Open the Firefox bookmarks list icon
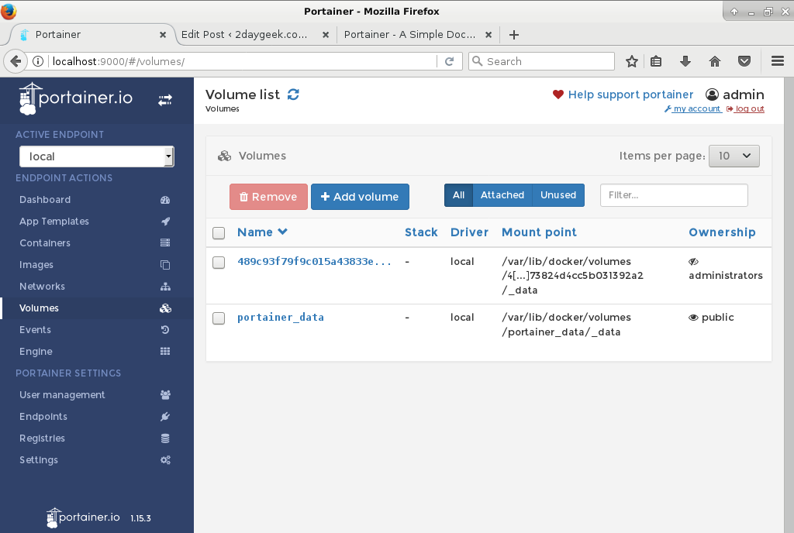 tap(656, 61)
